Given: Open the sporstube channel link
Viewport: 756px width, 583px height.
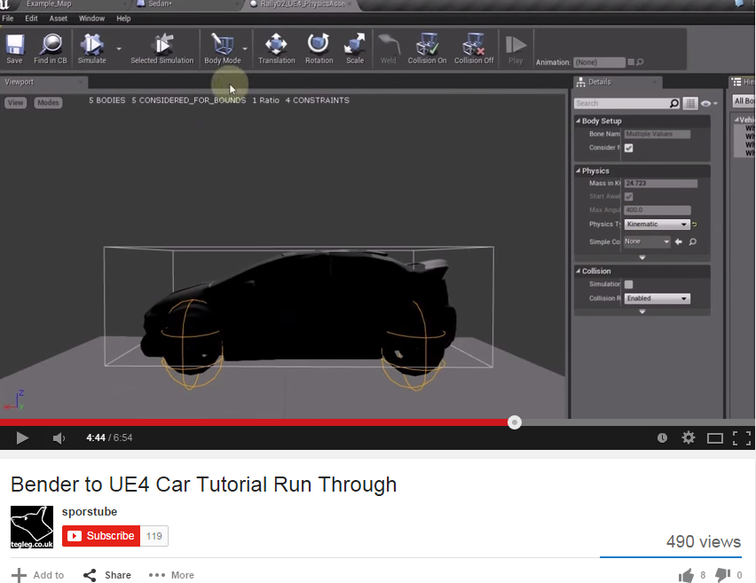Looking at the screenshot, I should pos(90,512).
